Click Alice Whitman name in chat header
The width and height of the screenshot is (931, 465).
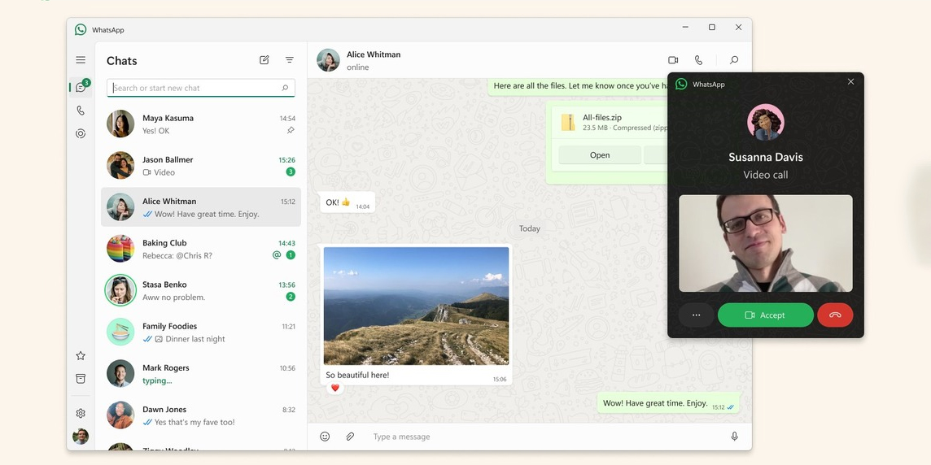pos(374,54)
